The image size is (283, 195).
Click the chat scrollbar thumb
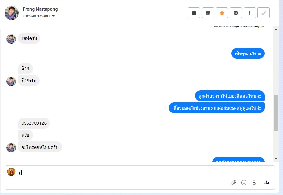276,112
